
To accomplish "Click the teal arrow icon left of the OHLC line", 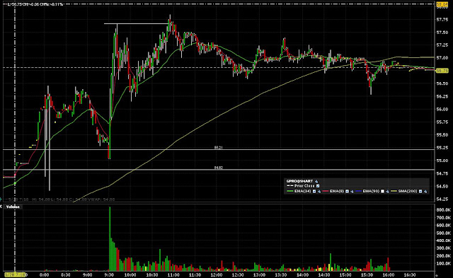I will tap(1, 199).
